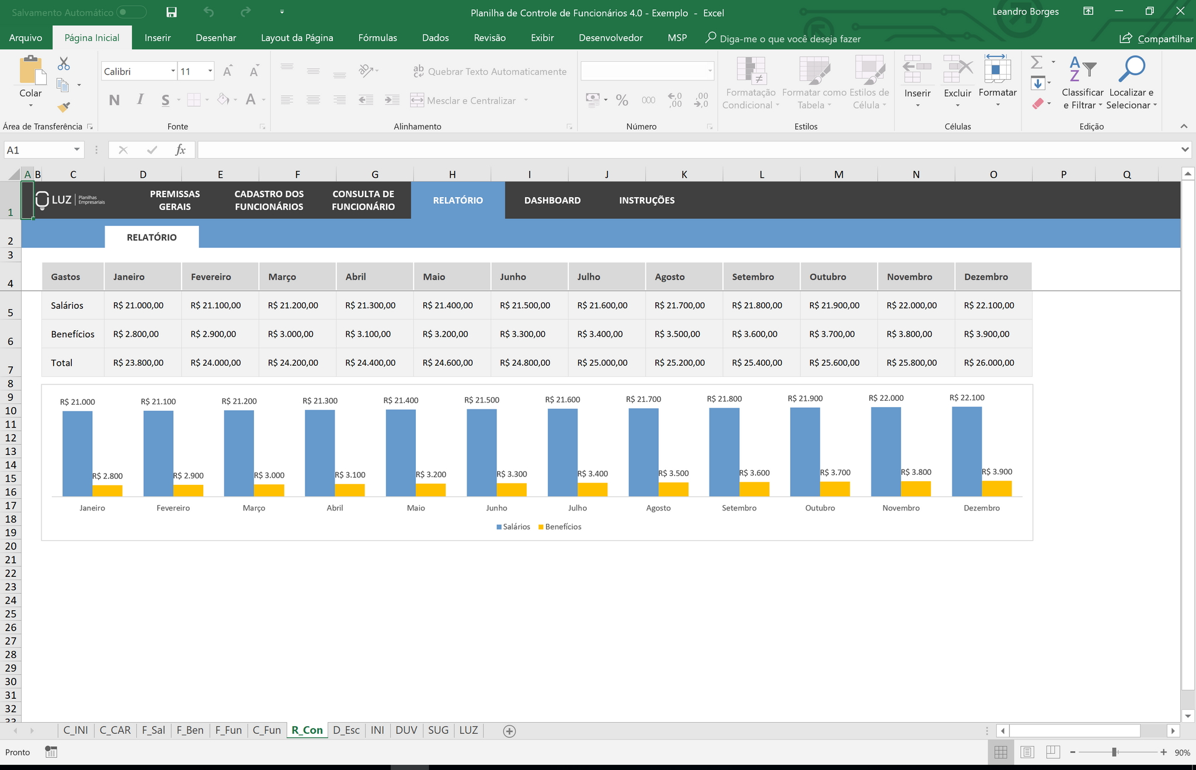Add a new sheet with plus icon
This screenshot has height=770, width=1196.
coord(509,731)
